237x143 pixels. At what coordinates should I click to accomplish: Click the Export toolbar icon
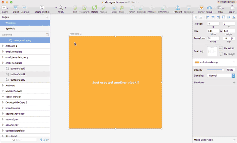coord(232,8)
